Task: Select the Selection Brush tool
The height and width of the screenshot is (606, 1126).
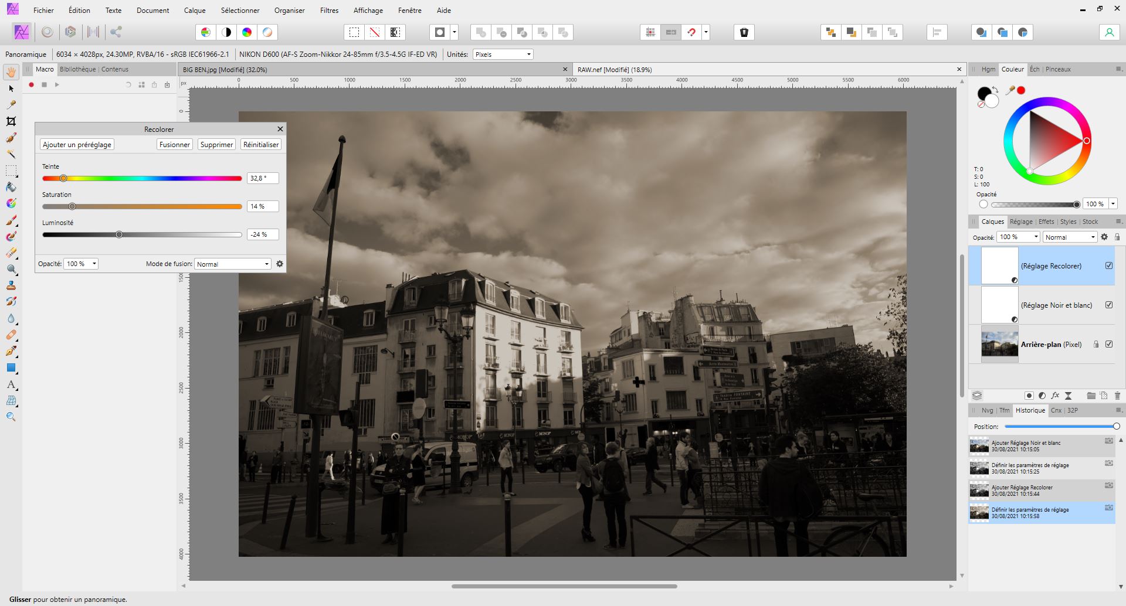Action: point(11,138)
